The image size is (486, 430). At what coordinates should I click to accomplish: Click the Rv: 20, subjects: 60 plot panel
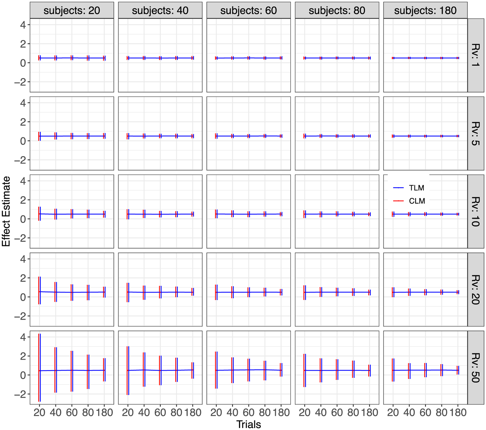(x=249, y=290)
